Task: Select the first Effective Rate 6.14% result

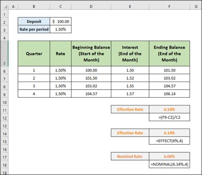Action: [170, 109]
